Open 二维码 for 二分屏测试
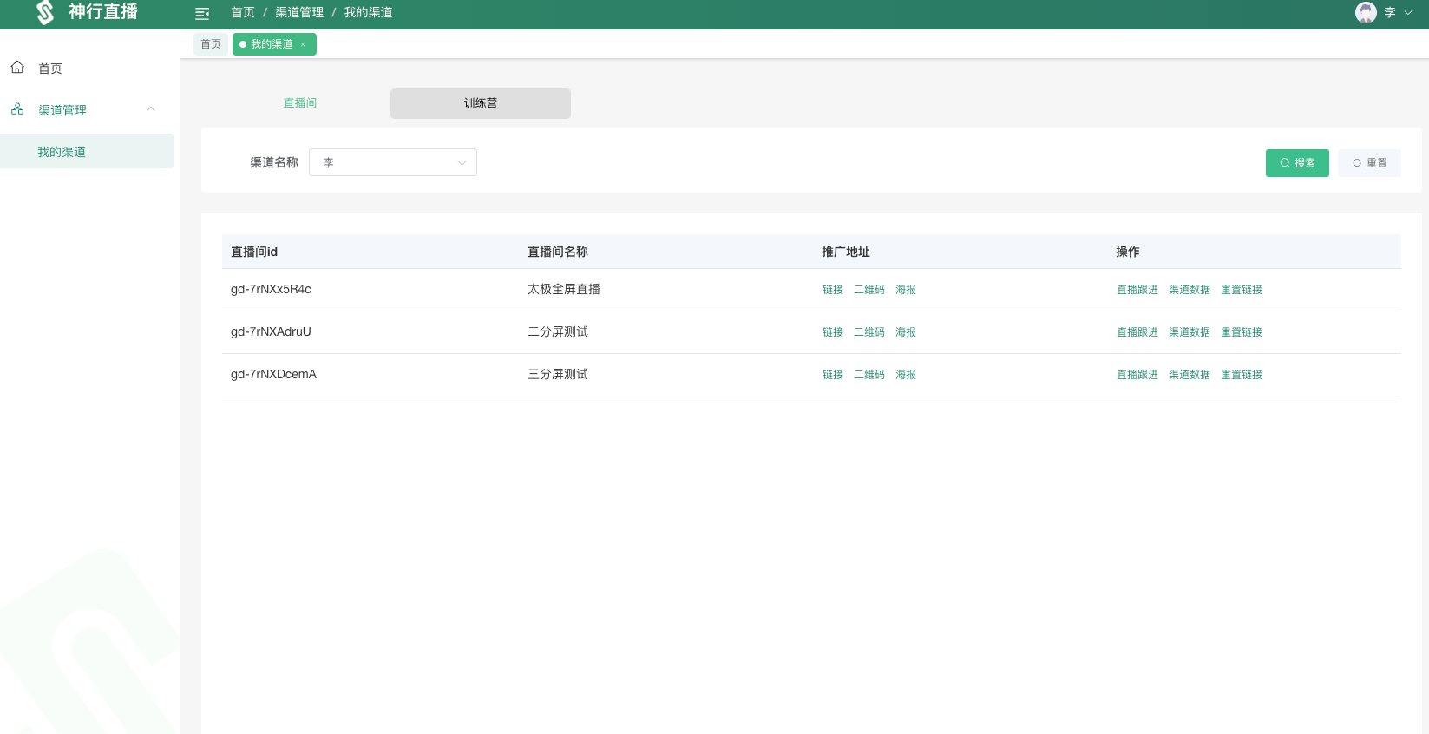The height and width of the screenshot is (734, 1429). tap(869, 332)
